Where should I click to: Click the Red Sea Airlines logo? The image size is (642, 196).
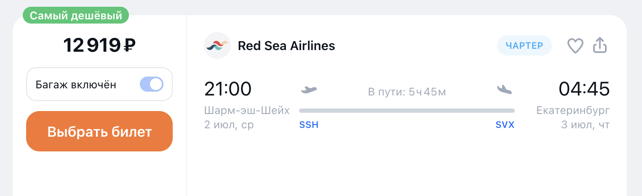(x=217, y=45)
